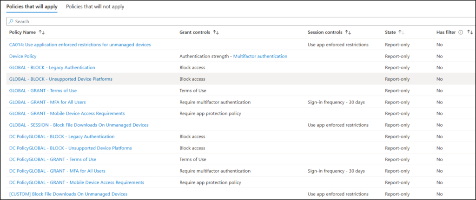Open GLOBAL - BLOCK - Legacy Authentication policy

click(52, 68)
